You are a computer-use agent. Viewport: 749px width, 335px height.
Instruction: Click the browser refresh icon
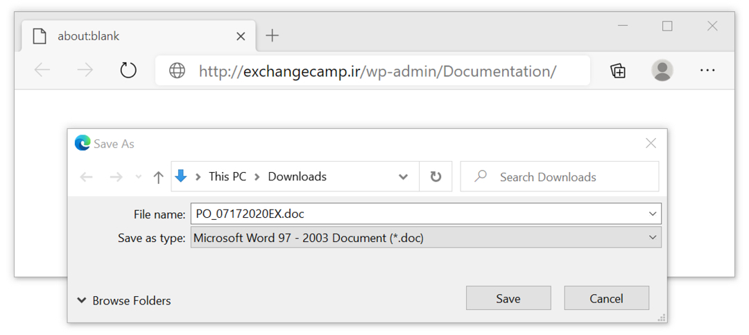pyautogui.click(x=128, y=70)
